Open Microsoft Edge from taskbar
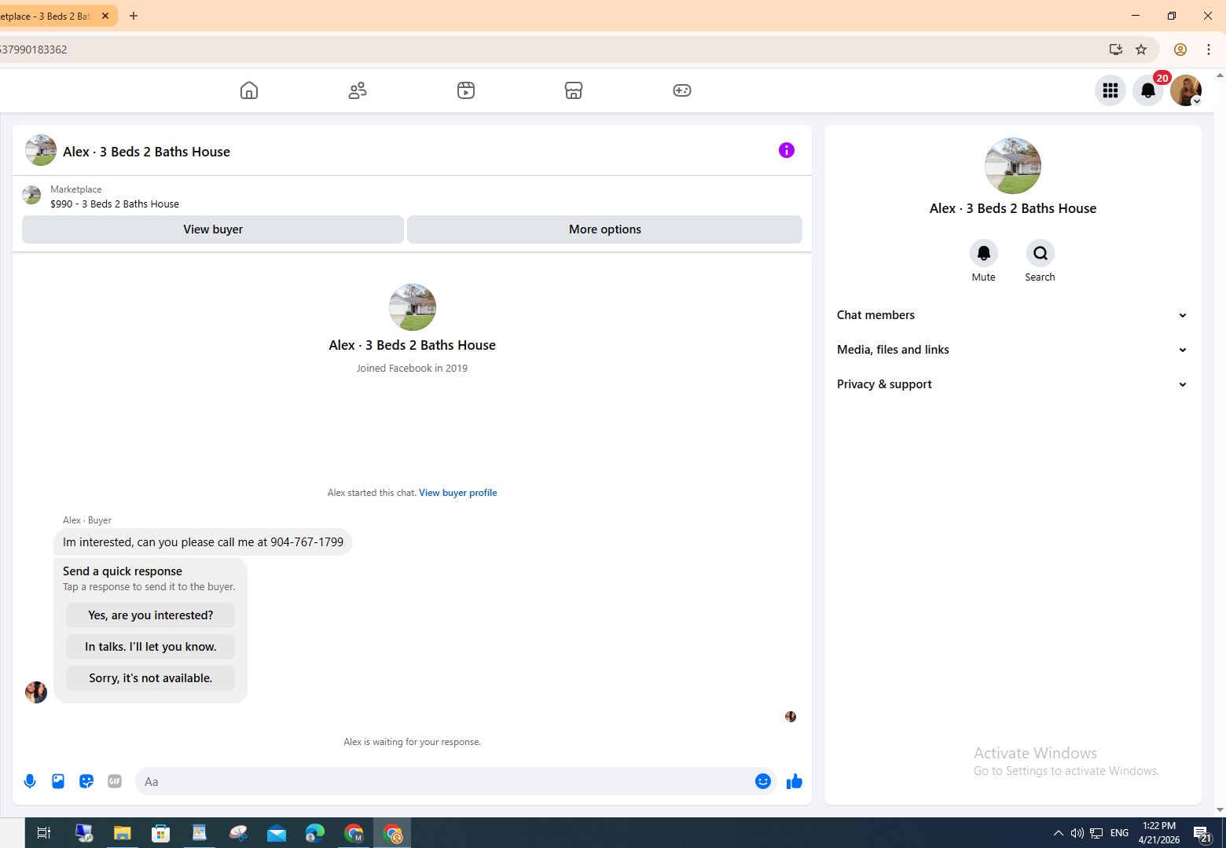This screenshot has width=1226, height=848. [315, 833]
